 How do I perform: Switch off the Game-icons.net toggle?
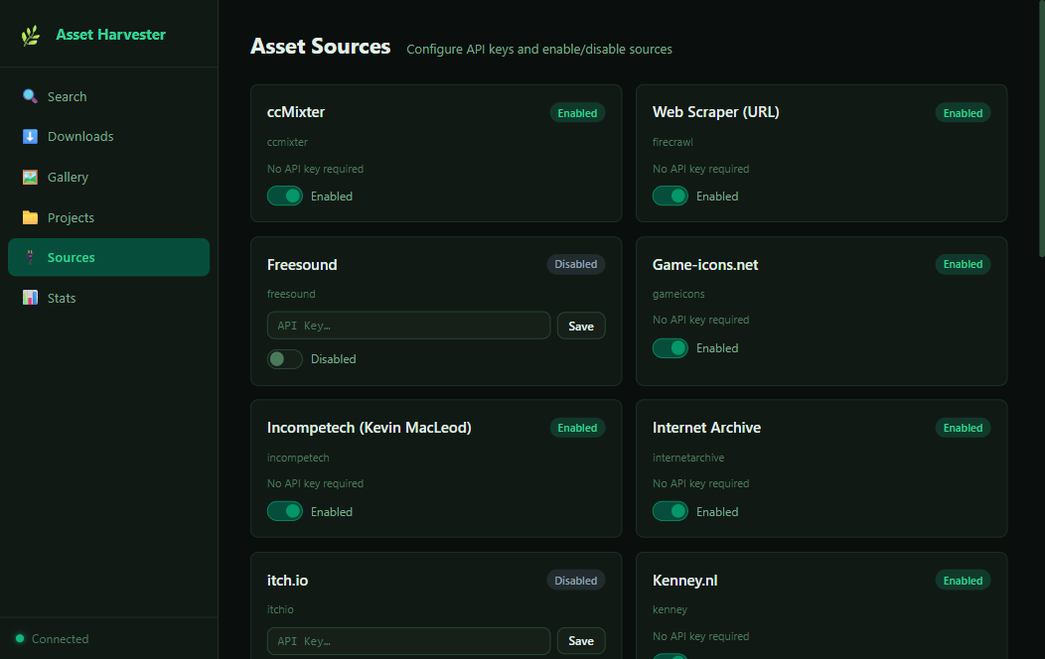(x=670, y=348)
